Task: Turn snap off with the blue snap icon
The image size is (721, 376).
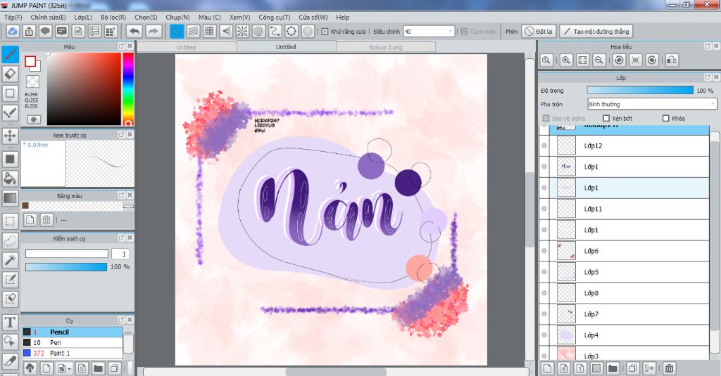Action: coord(177,31)
